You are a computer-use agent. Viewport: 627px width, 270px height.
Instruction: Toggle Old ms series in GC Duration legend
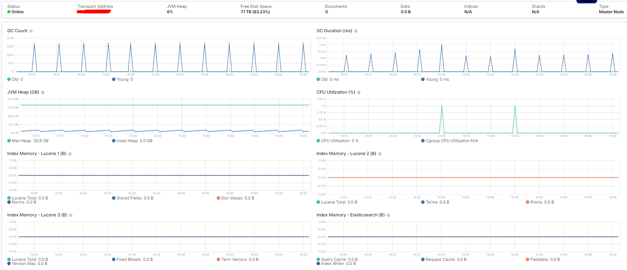point(328,79)
